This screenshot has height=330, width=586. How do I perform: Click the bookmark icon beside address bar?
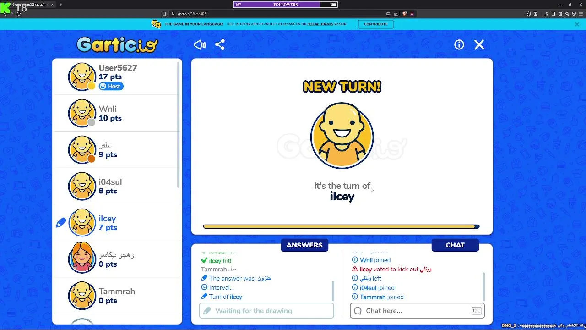click(164, 14)
